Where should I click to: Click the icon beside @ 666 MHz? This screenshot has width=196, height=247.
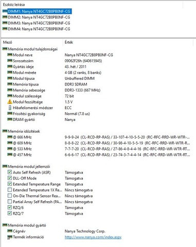click(10, 137)
